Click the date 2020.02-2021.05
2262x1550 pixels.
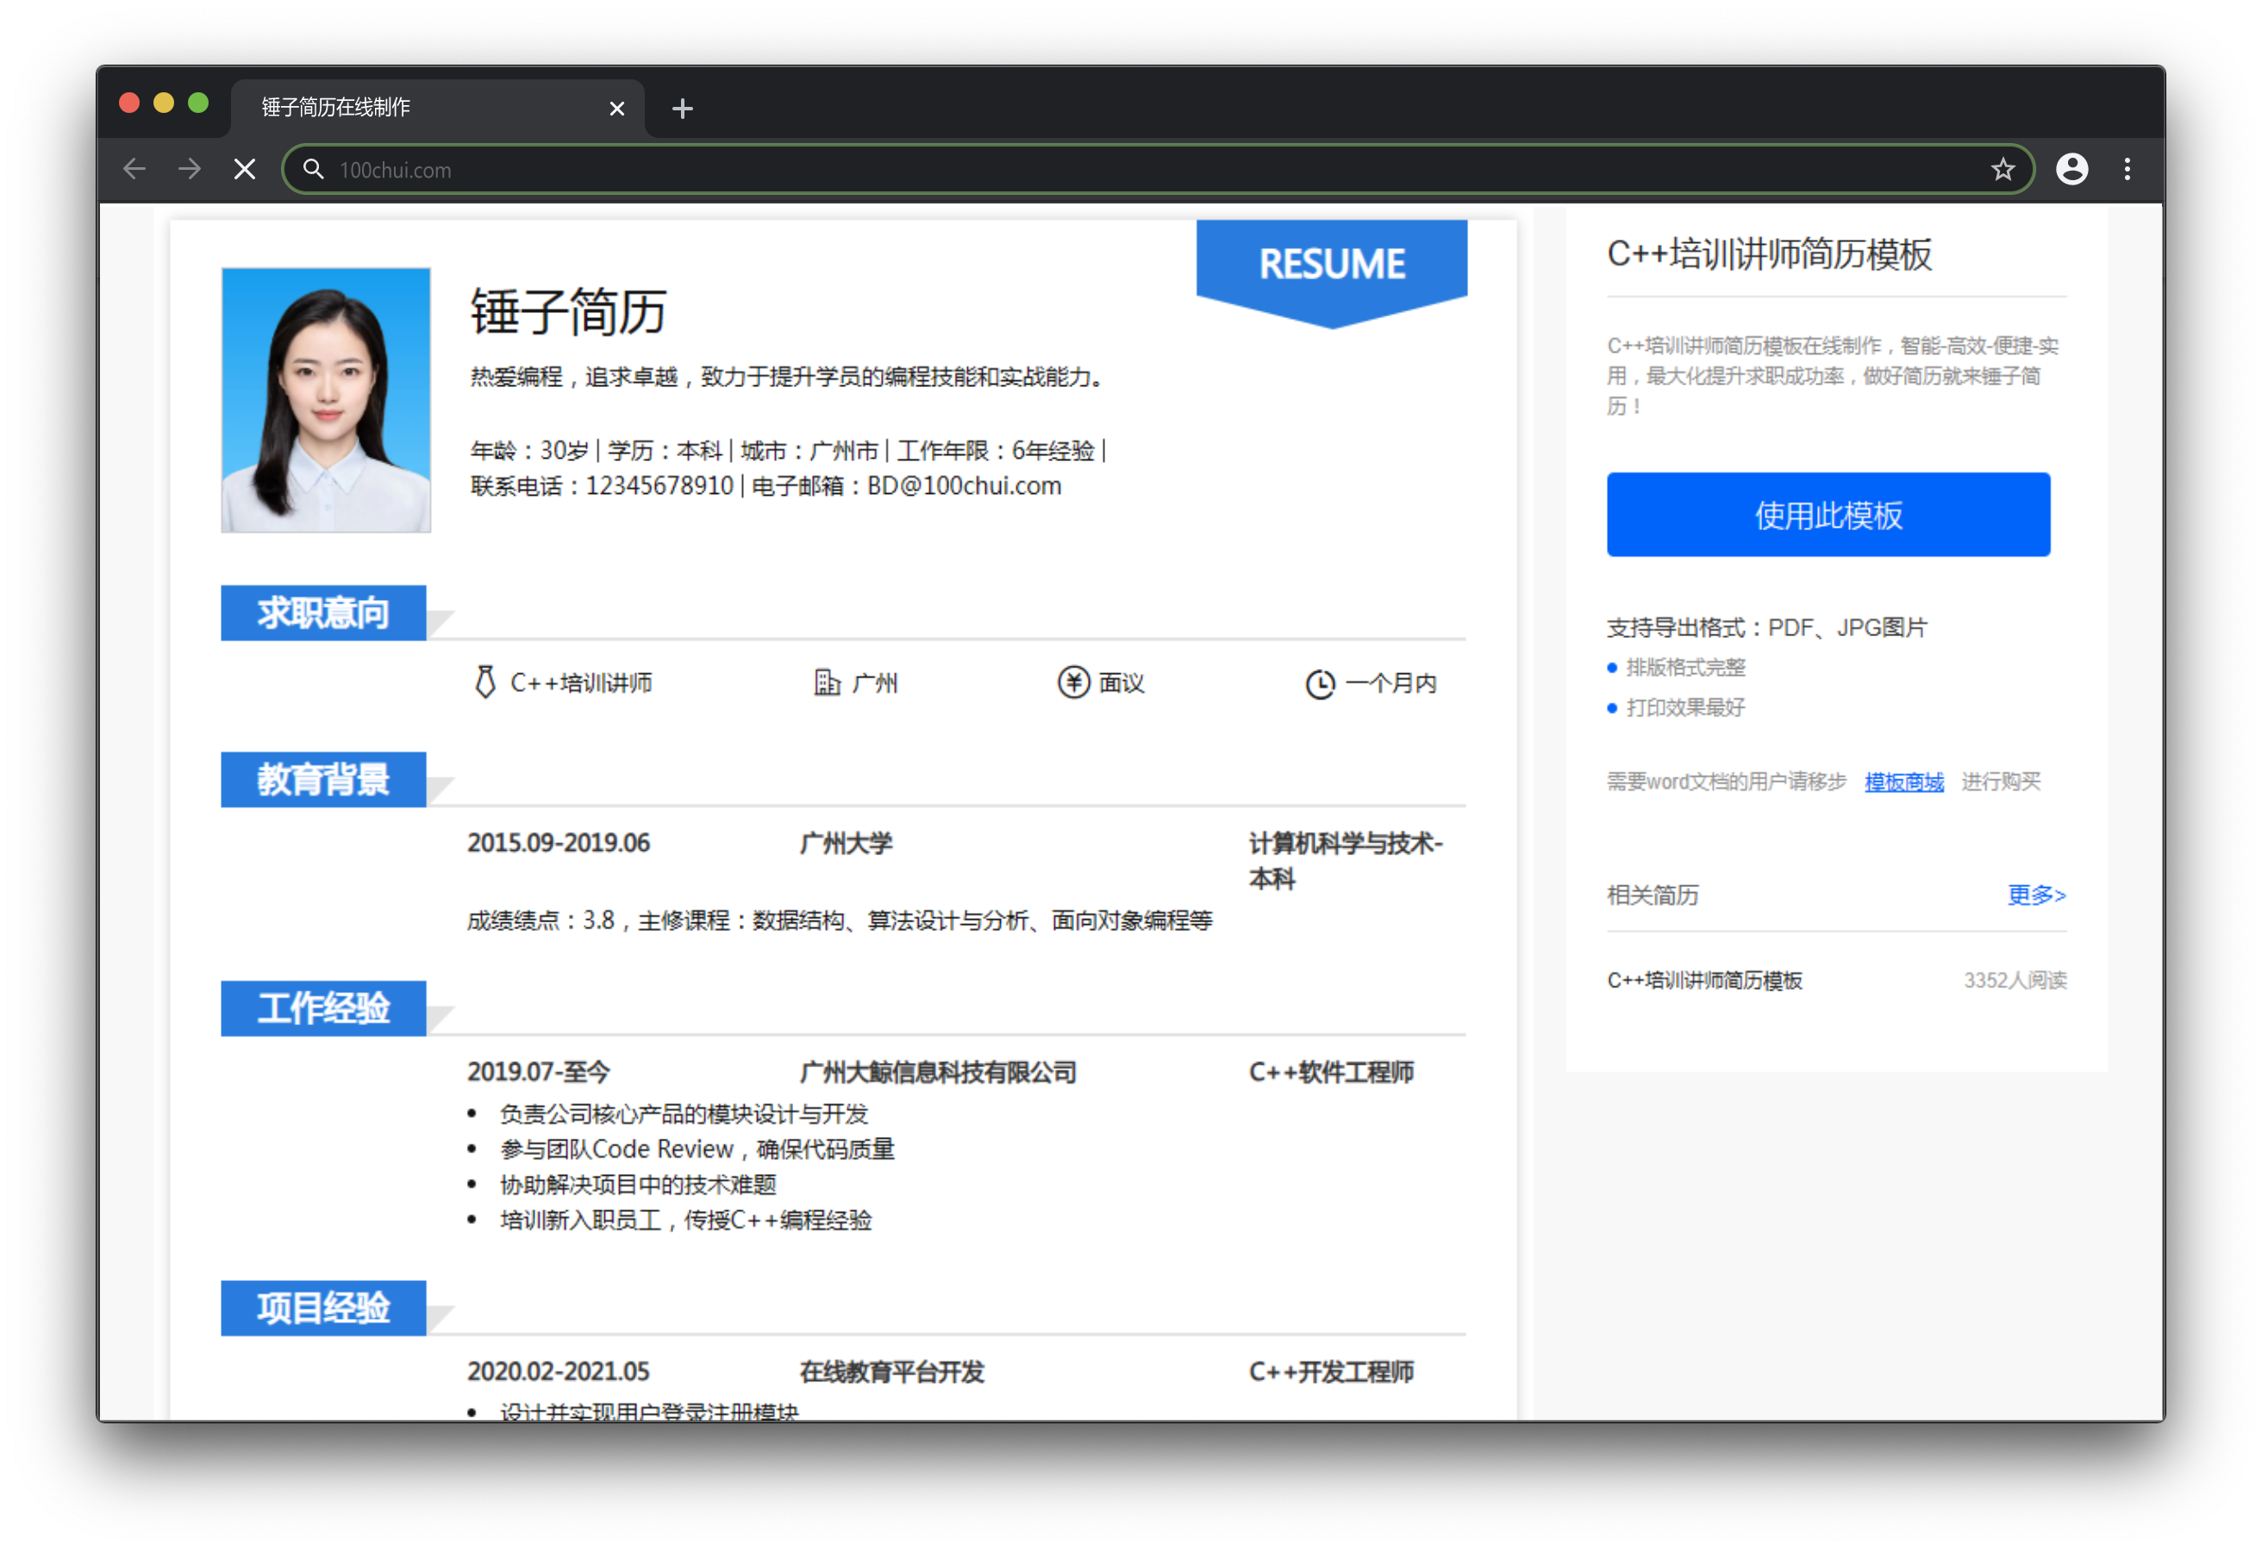(559, 1371)
